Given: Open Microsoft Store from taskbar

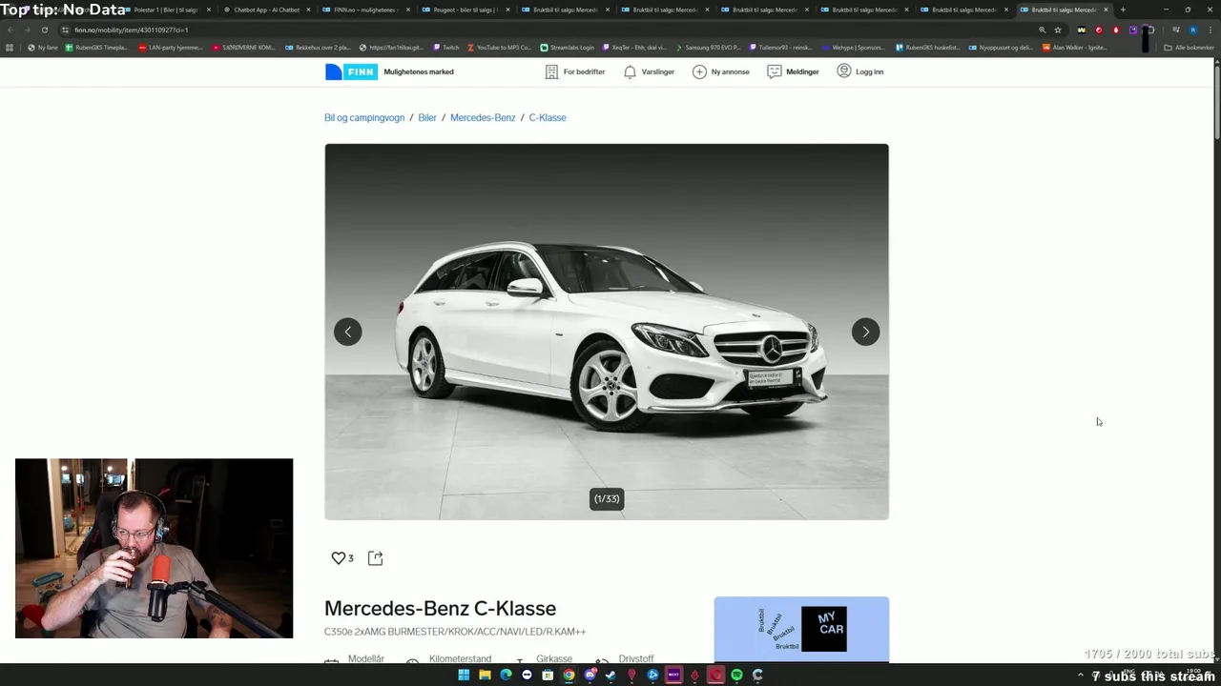Looking at the screenshot, I should click(548, 675).
